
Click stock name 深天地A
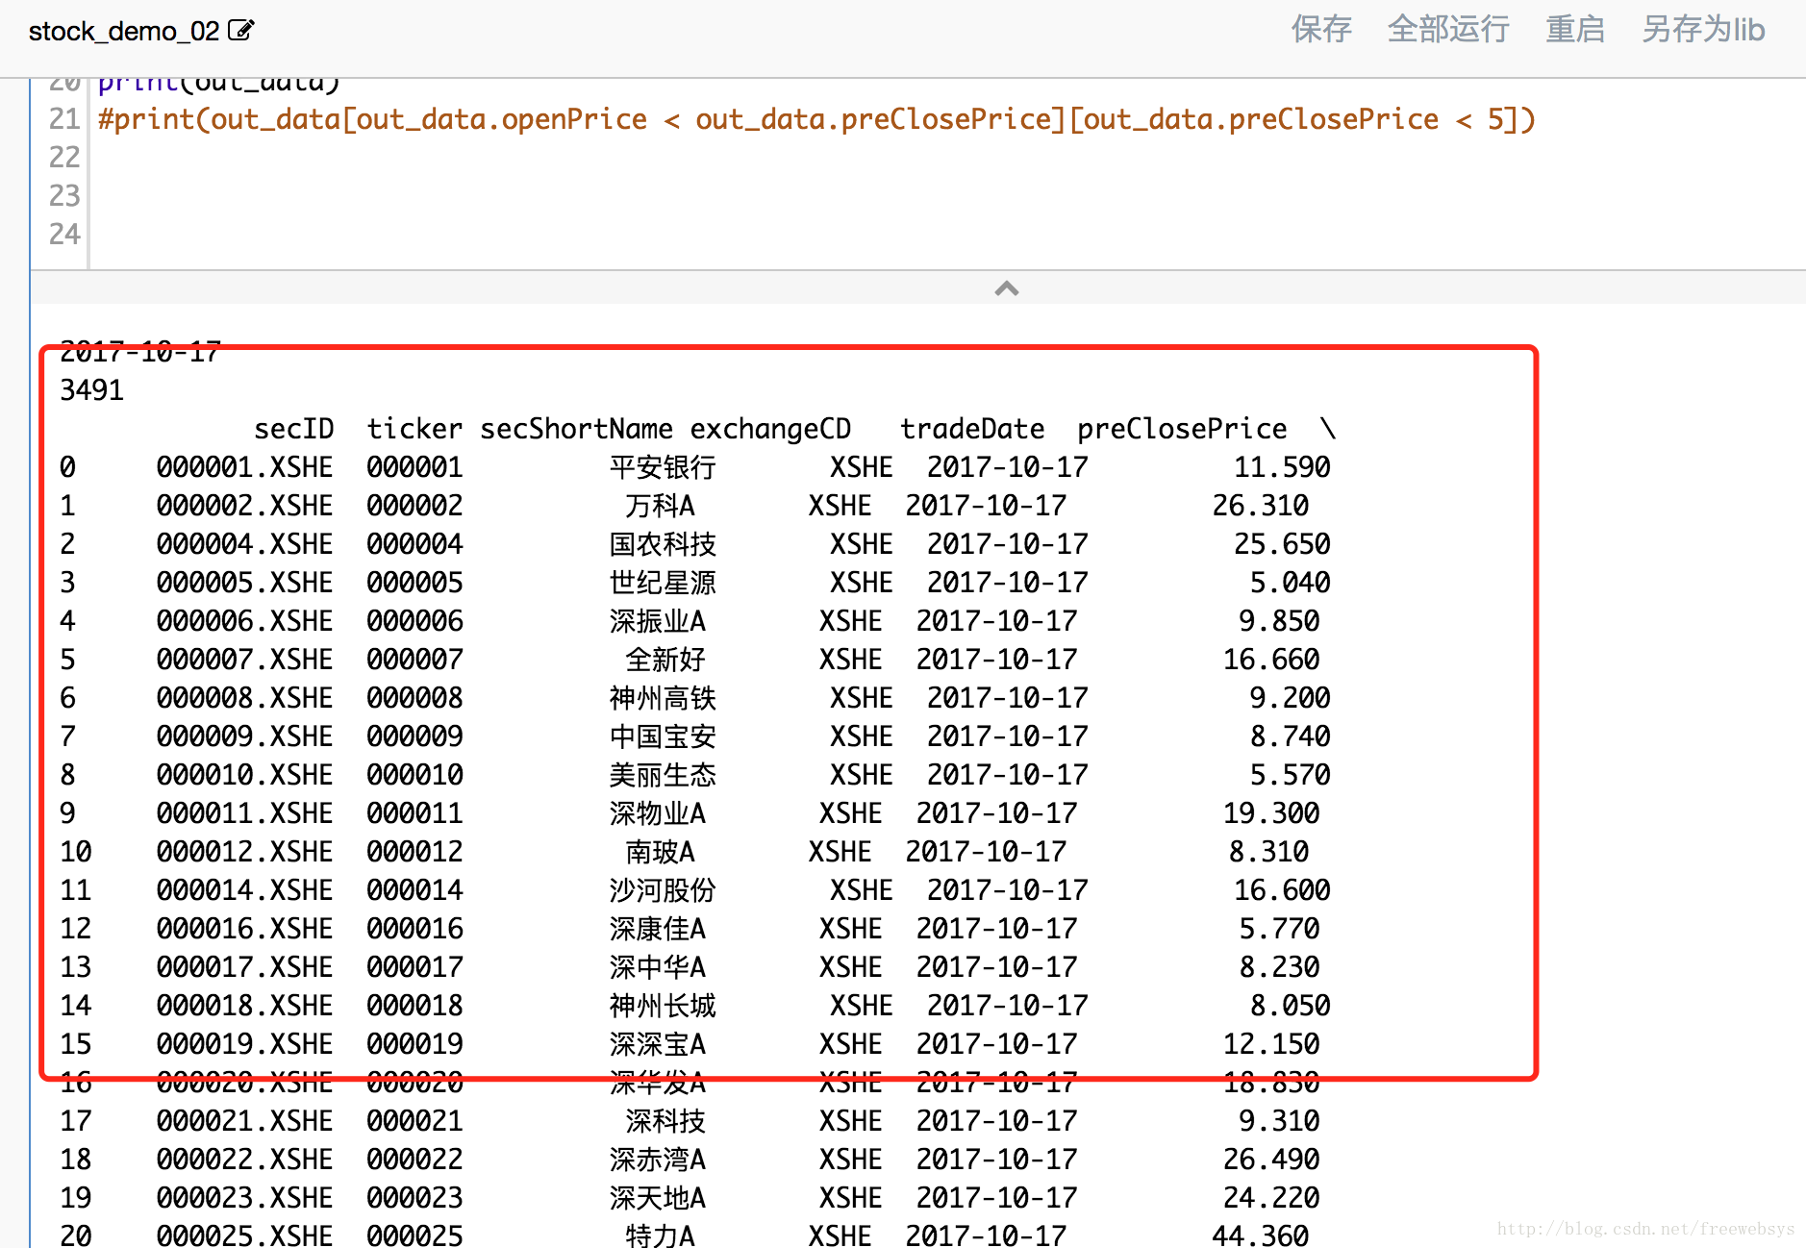(x=658, y=1198)
